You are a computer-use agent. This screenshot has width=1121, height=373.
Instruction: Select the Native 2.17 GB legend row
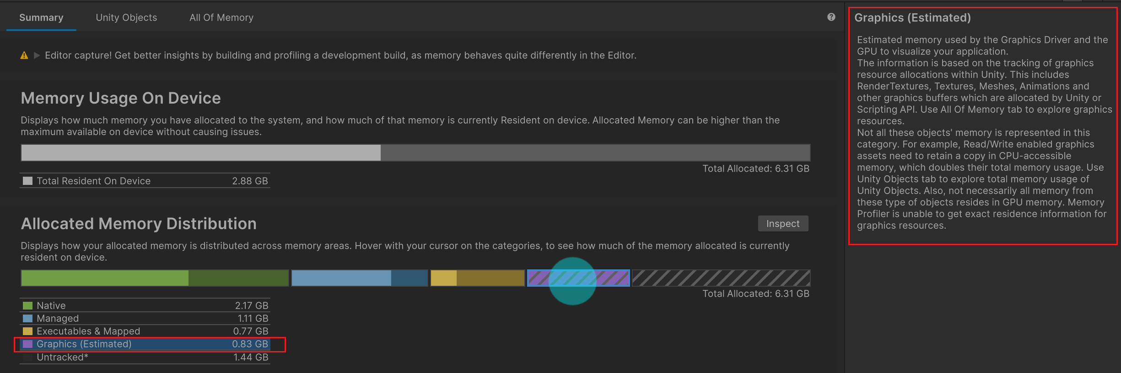pos(145,305)
